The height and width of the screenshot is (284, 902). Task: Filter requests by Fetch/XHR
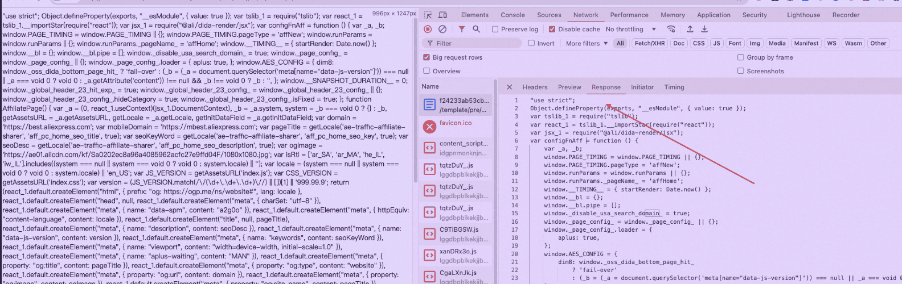[650, 43]
